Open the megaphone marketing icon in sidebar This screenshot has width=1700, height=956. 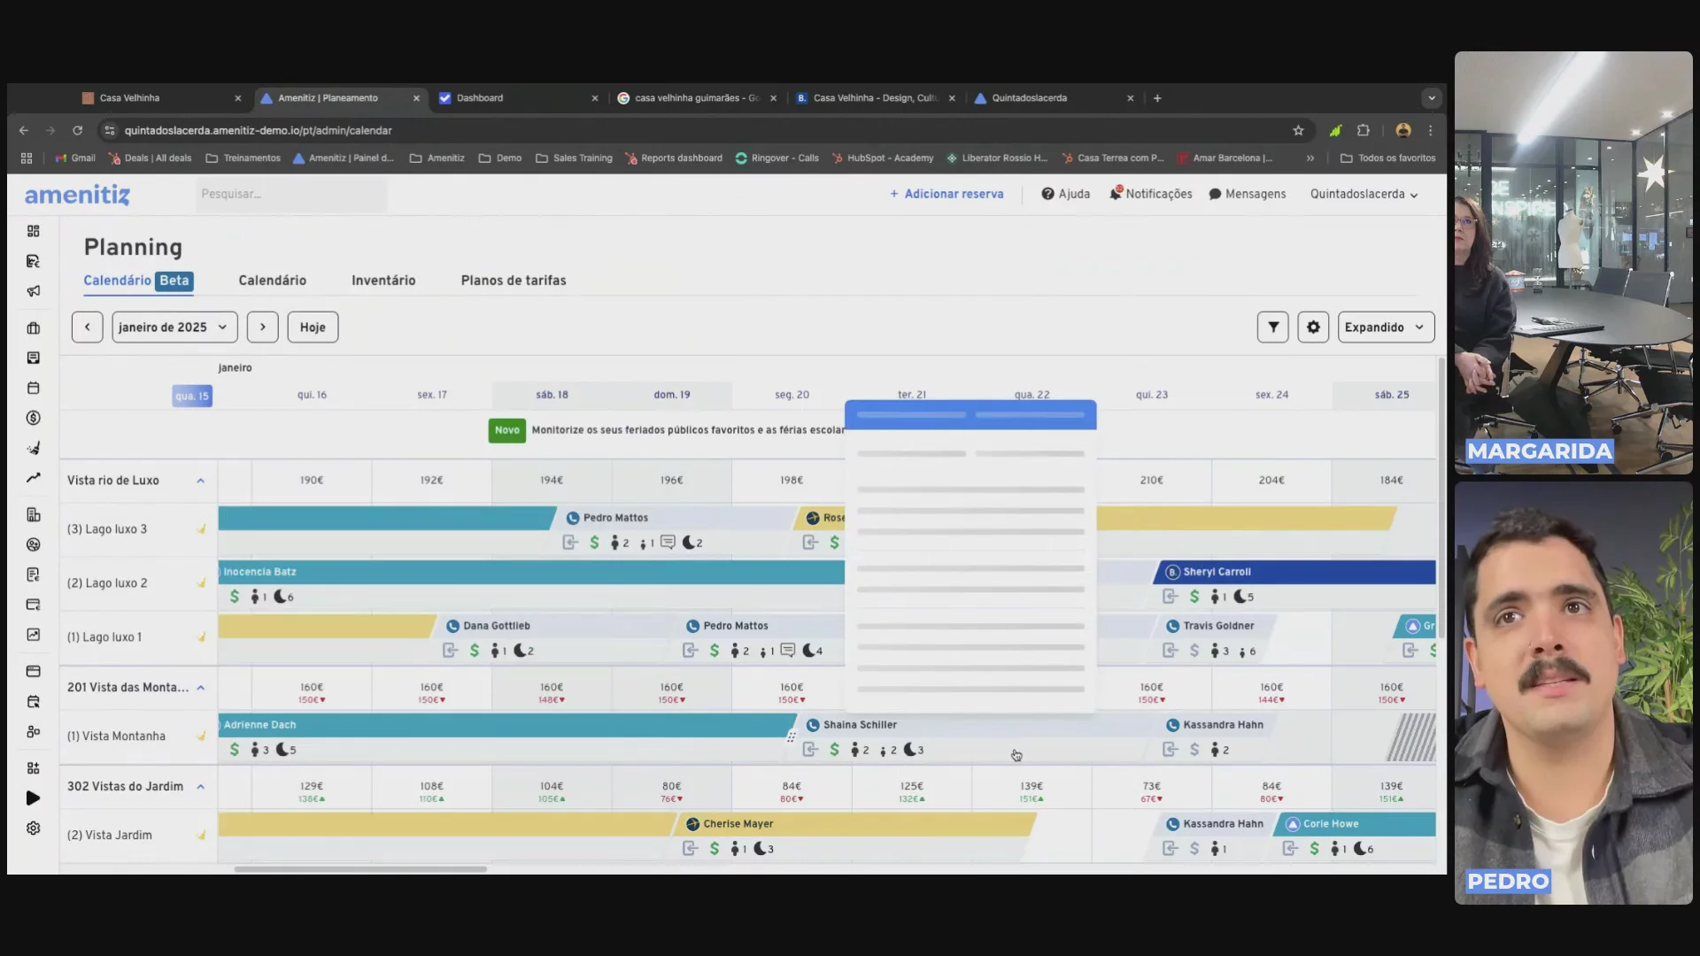coord(34,291)
